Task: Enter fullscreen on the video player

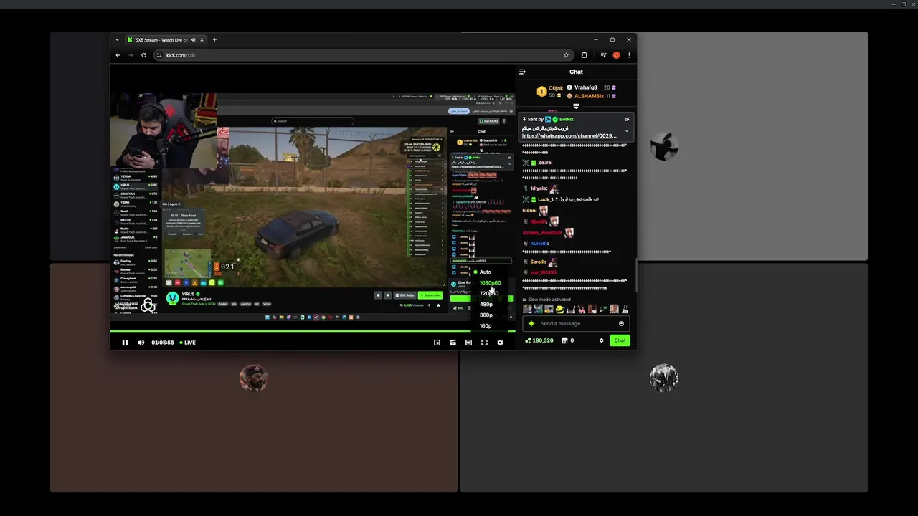Action: tap(484, 343)
